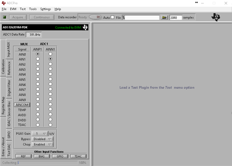Screen dimensions: 232x166
Task: Open the Settings menu
Action: pyautogui.click(x=46, y=9)
